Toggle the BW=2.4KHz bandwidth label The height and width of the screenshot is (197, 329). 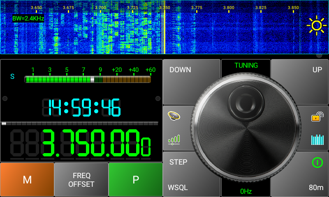tap(28, 18)
